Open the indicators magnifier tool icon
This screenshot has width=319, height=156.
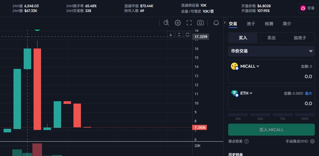[166, 23]
